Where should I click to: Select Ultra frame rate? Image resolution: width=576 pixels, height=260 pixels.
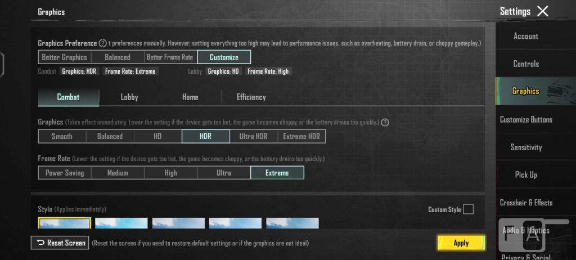(x=224, y=173)
